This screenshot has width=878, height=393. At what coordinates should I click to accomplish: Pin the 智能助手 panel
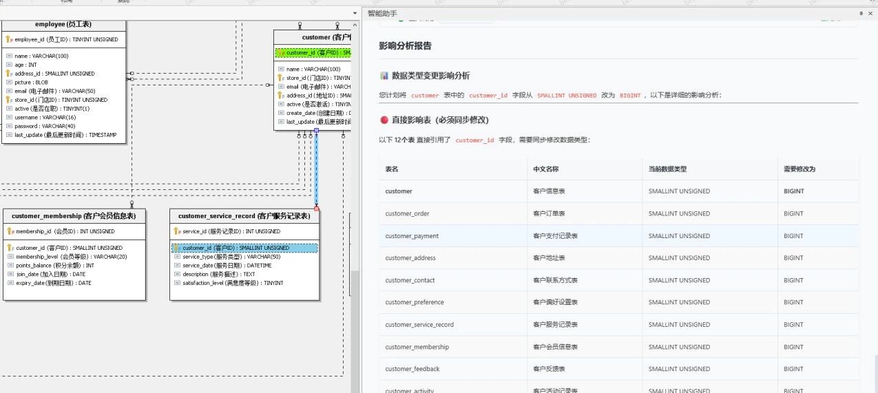click(x=860, y=14)
